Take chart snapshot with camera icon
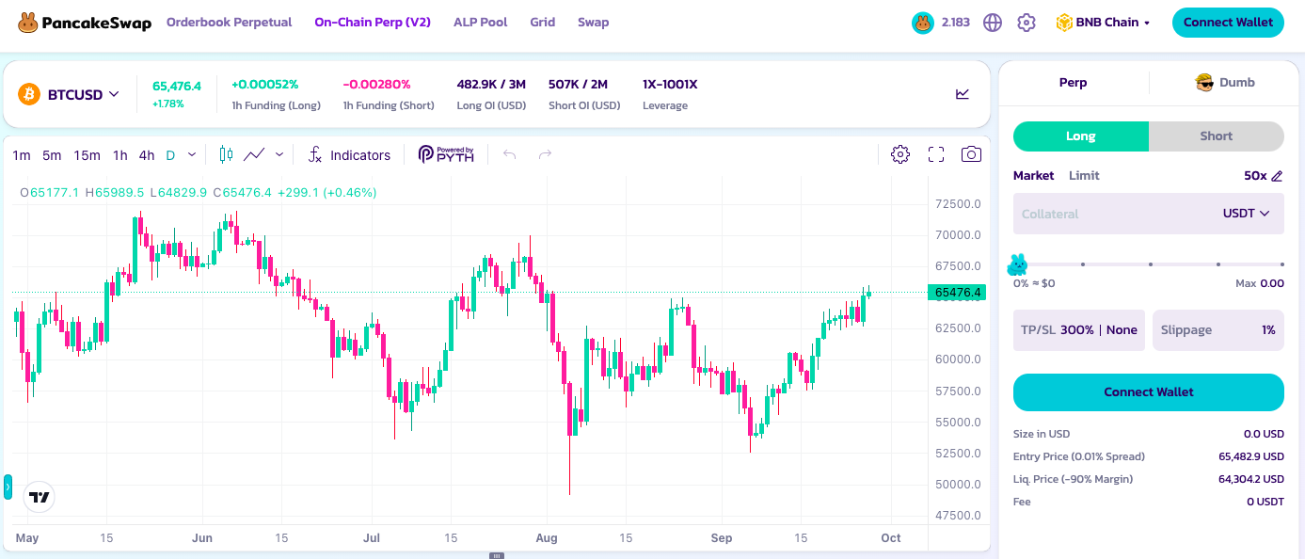Viewport: 1305px width, 559px height. click(971, 154)
